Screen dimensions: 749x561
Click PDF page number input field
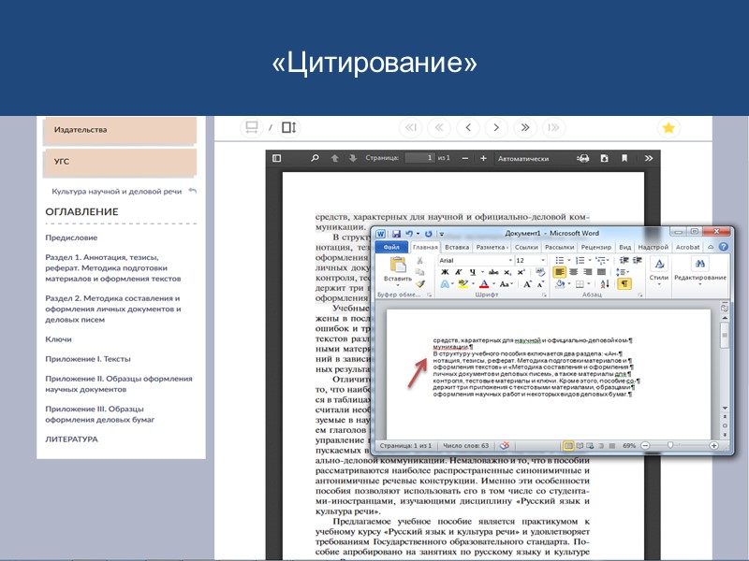tap(419, 158)
